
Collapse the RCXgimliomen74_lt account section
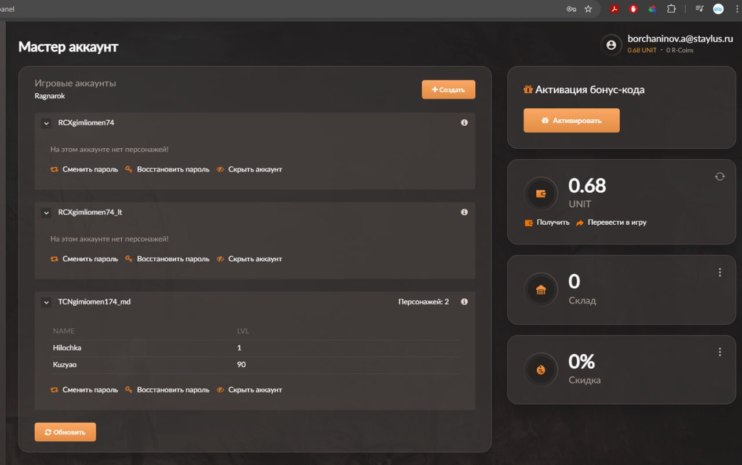tap(46, 213)
